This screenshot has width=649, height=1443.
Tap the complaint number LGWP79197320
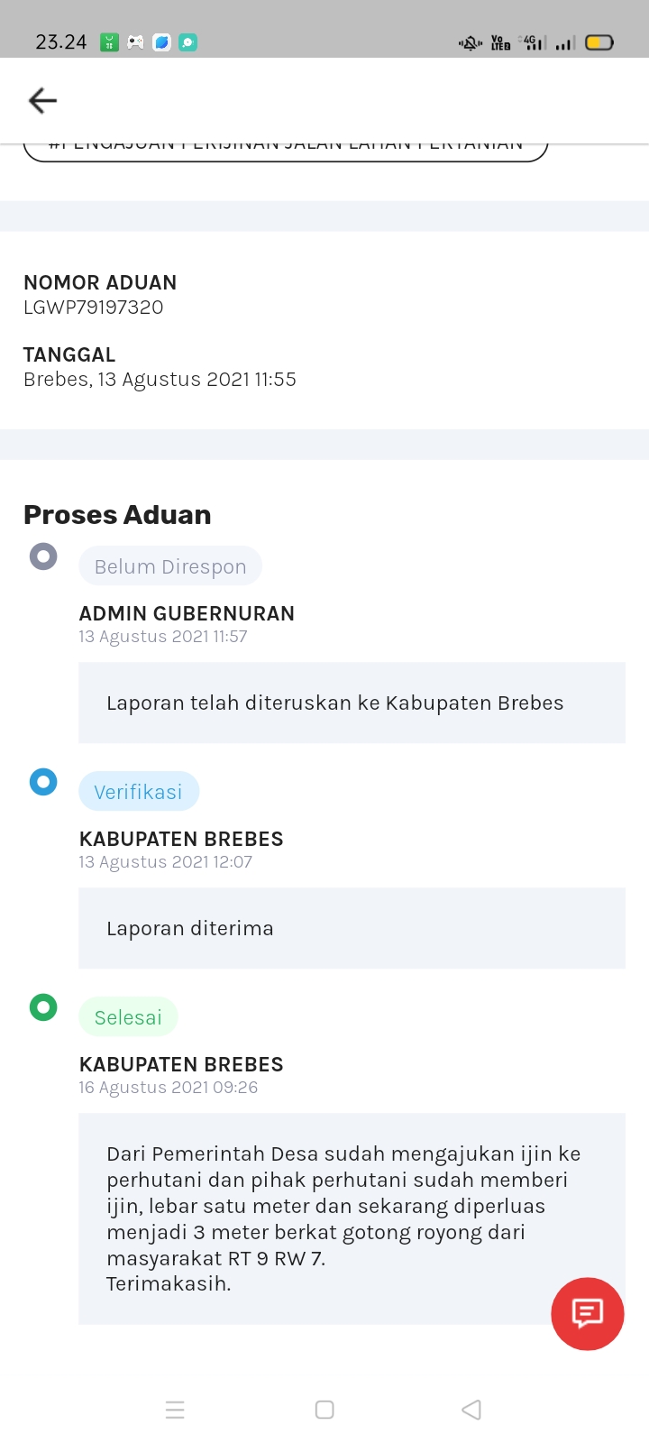94,308
